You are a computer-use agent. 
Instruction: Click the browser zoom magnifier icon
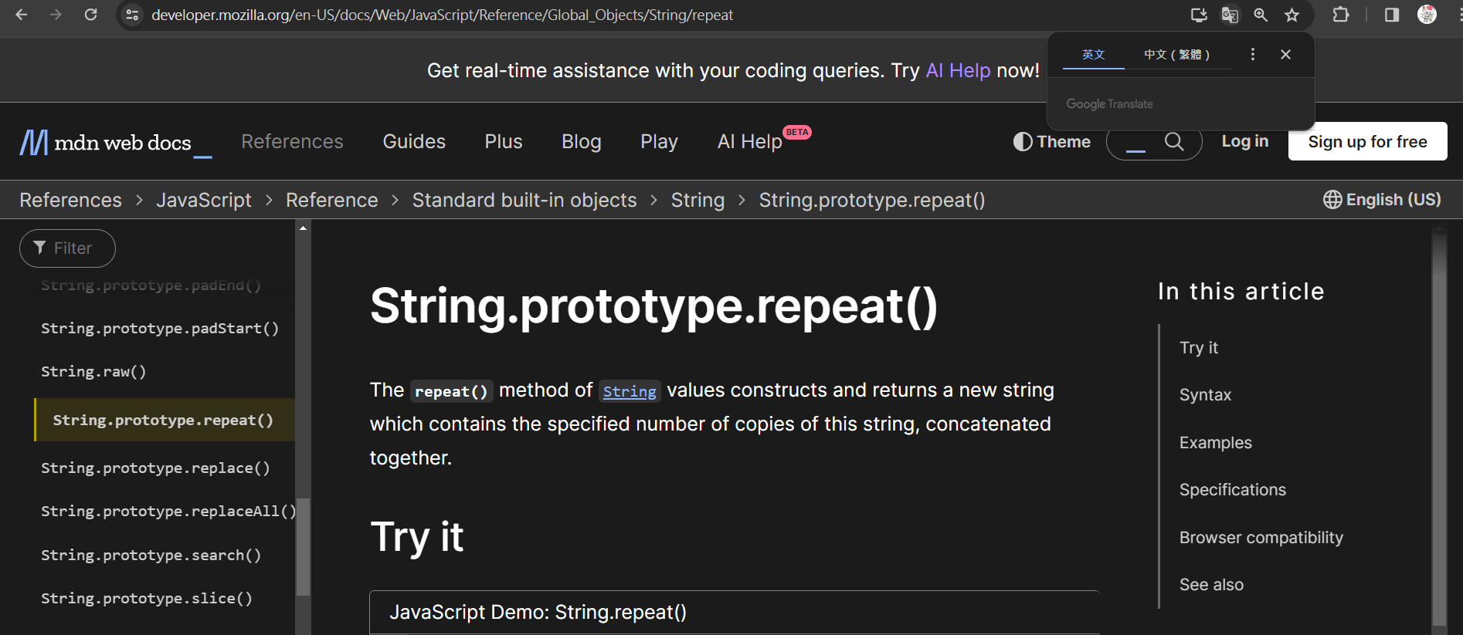point(1261,15)
